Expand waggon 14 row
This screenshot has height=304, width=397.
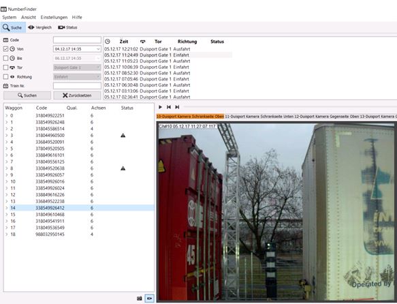[x=7, y=208]
